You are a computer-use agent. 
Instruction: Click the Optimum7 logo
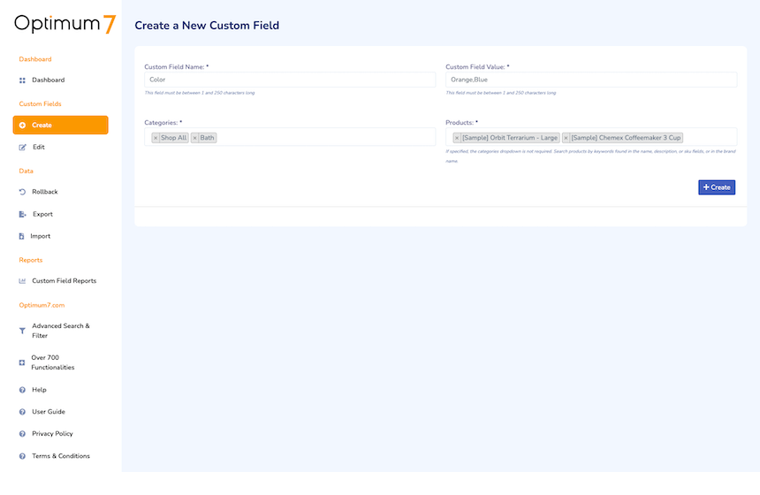(x=65, y=24)
